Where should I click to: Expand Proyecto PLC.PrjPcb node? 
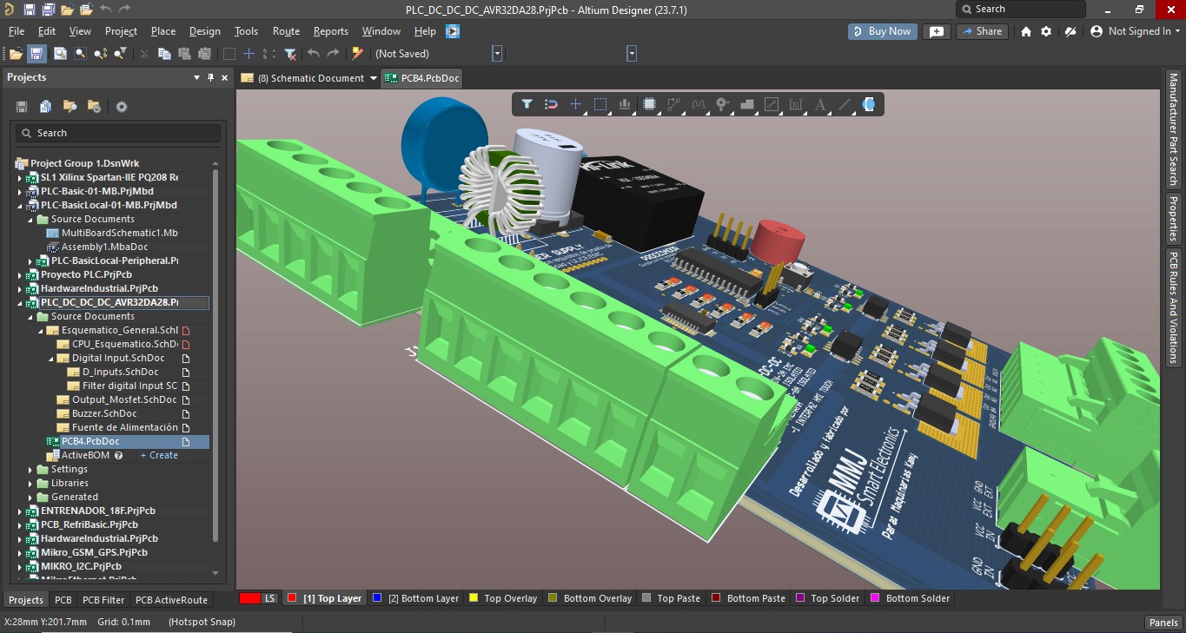(x=21, y=275)
